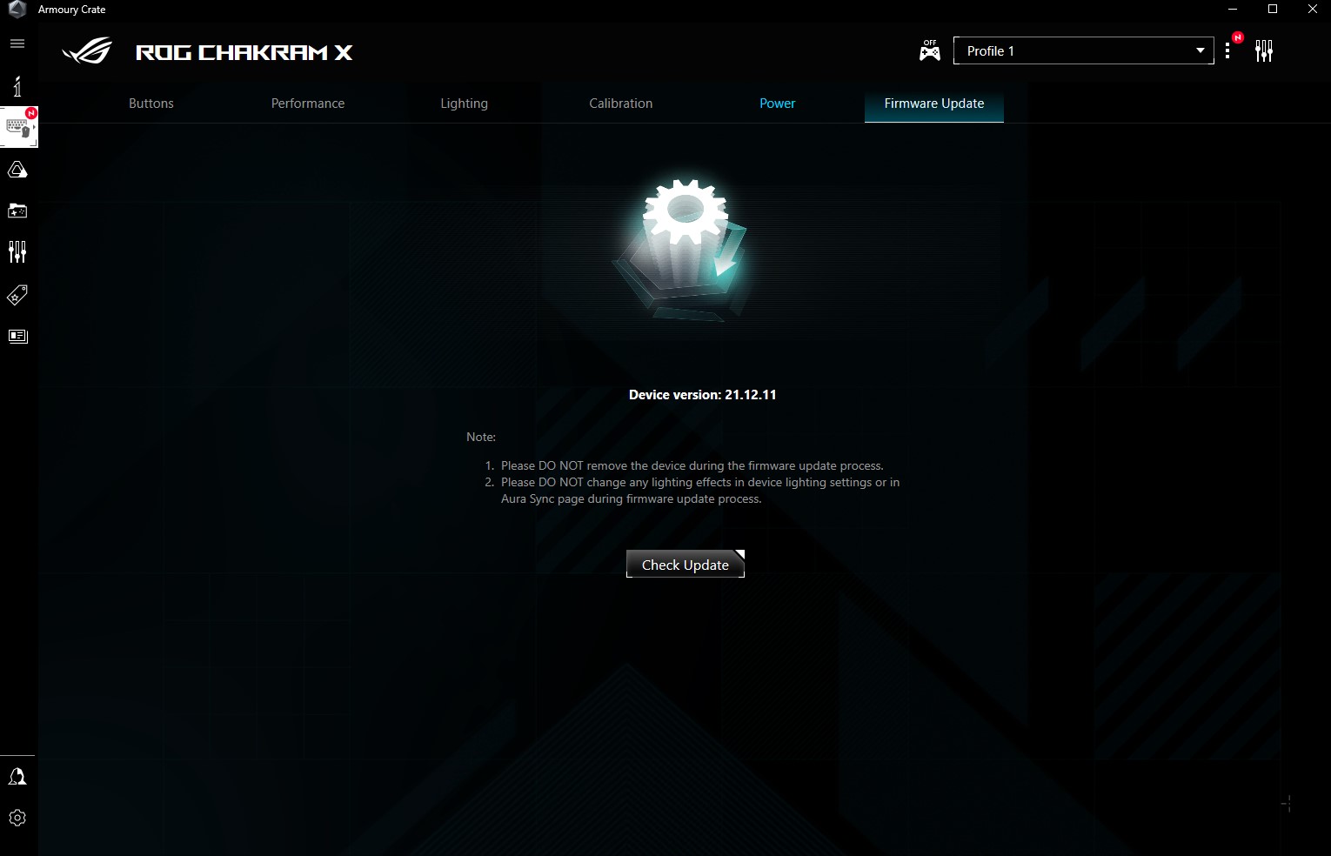Open the top-right mixer sliders icon
Viewport: 1331px width, 856px height.
(1264, 50)
